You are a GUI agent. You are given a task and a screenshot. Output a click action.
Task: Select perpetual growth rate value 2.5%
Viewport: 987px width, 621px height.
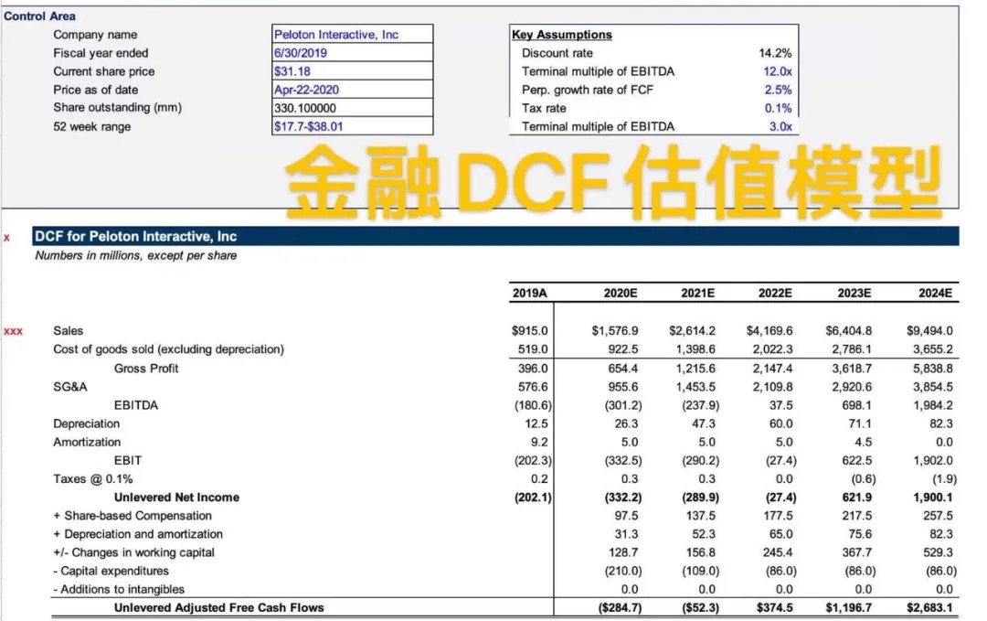click(x=778, y=90)
